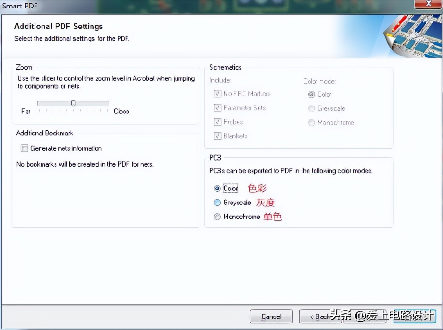Click 'Select the additional settings for the PDF.' text

point(72,39)
